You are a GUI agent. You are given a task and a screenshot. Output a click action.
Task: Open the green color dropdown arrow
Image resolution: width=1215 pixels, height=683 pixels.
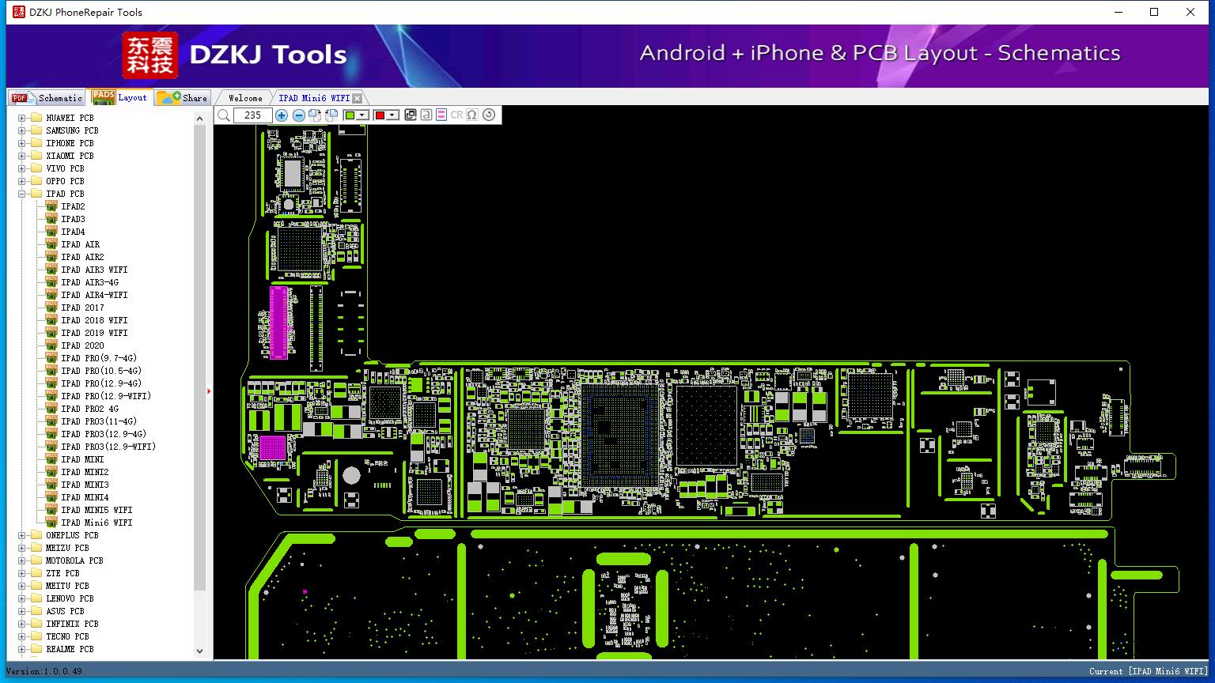pos(363,115)
